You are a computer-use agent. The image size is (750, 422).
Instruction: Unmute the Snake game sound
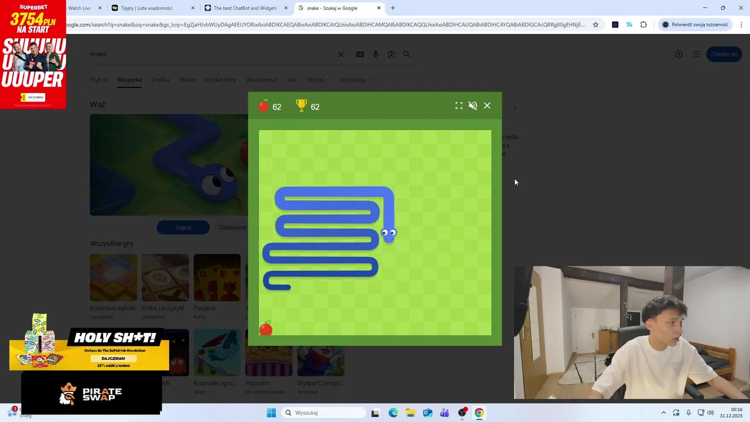tap(473, 105)
